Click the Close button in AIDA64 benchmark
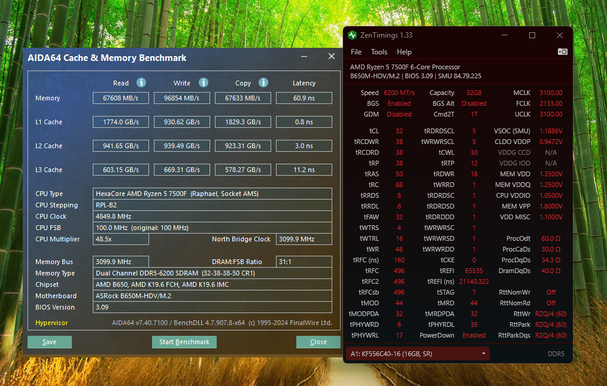 [x=318, y=342]
